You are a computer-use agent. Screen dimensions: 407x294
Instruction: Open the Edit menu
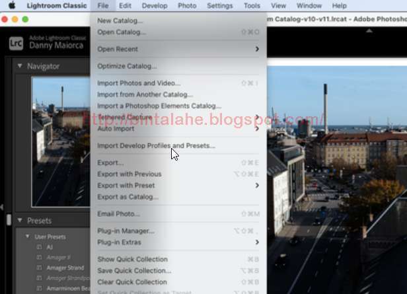(x=125, y=5)
